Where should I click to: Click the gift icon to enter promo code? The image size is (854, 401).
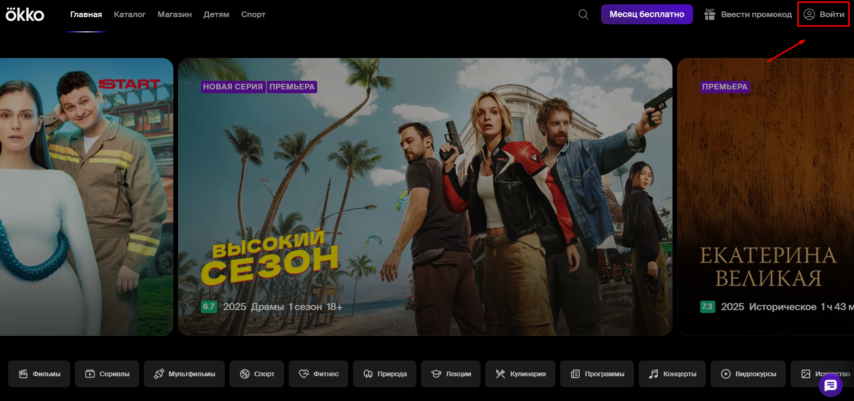tap(710, 14)
